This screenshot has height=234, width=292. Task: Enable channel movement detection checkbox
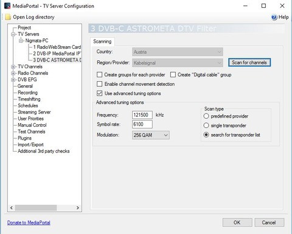(99, 84)
